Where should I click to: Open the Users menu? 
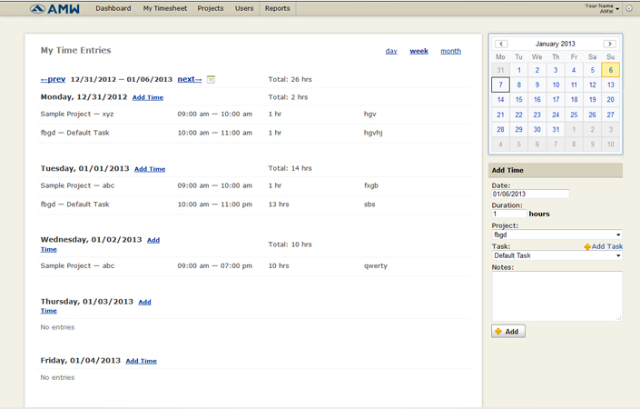coord(244,8)
